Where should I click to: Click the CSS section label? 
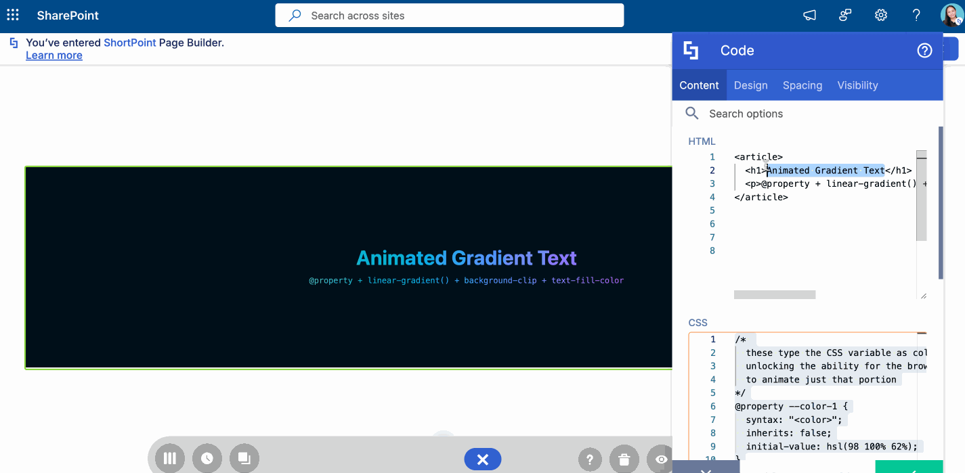point(698,323)
